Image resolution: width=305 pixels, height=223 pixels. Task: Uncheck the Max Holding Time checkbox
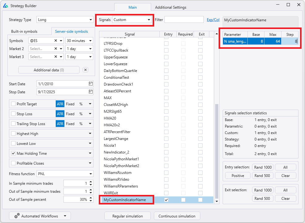[13, 154]
